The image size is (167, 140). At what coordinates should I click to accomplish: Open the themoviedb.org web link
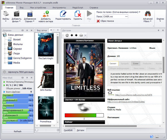click(x=134, y=95)
